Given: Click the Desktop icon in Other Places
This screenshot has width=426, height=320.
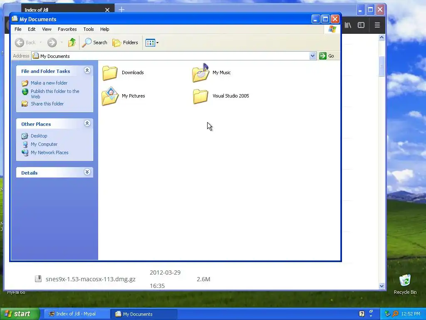Looking at the screenshot, I should click(25, 136).
